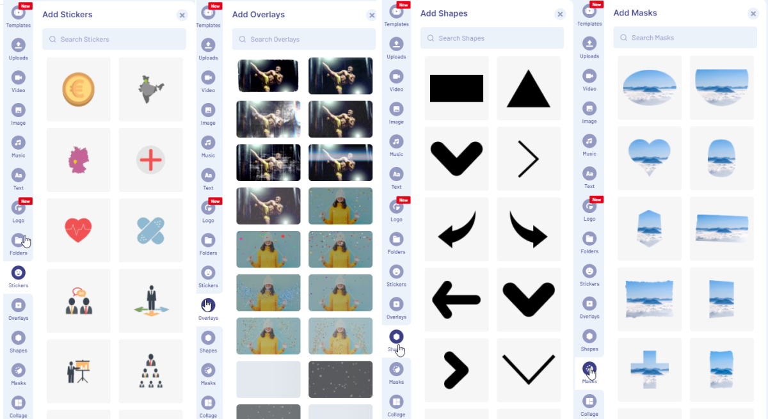Insert the black triangle shape
The width and height of the screenshot is (768, 419).
(529, 88)
